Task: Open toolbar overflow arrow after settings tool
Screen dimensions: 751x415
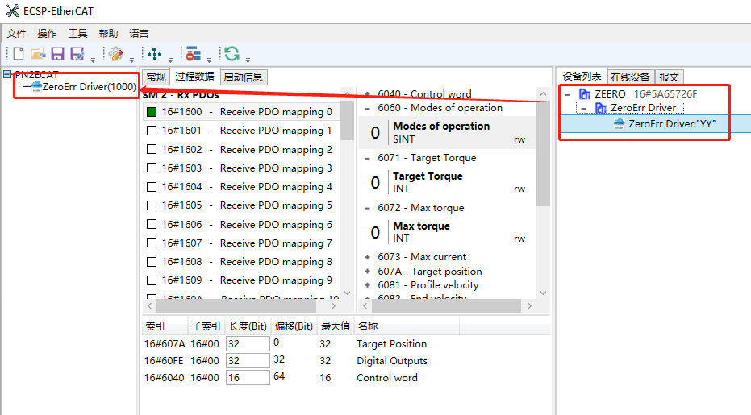Action: point(131,60)
